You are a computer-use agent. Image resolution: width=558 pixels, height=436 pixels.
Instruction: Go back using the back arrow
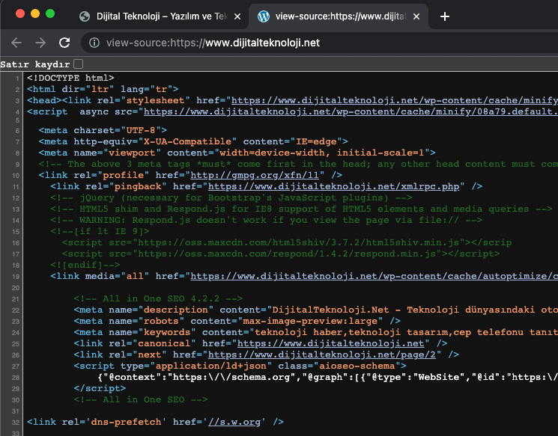pyautogui.click(x=16, y=43)
